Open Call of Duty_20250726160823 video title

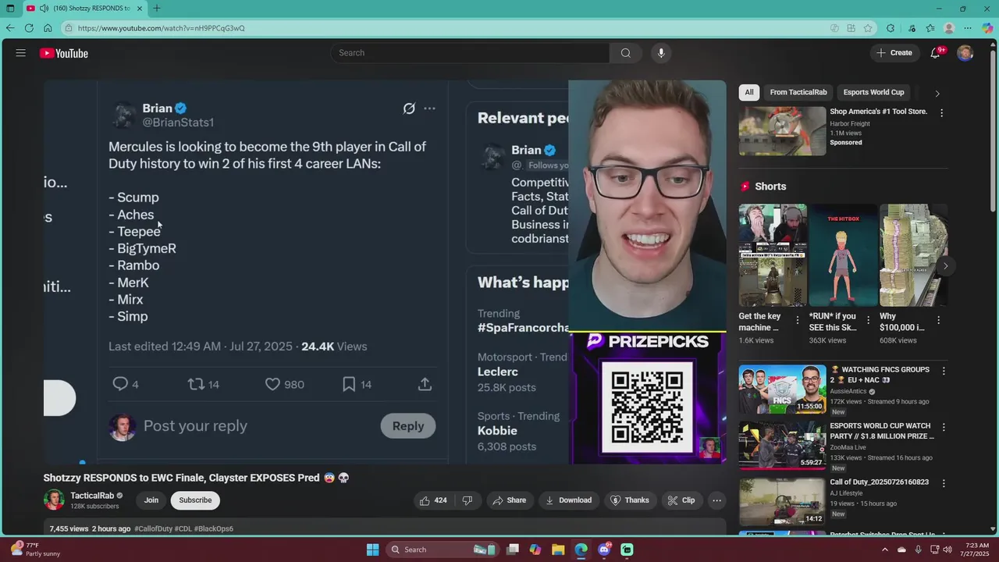[x=879, y=482]
